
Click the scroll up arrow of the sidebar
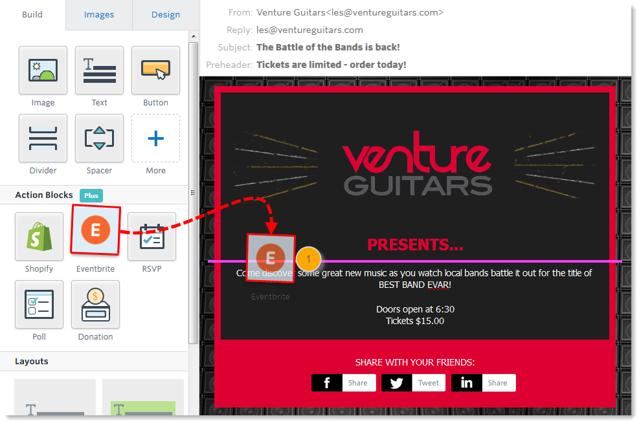(194, 36)
